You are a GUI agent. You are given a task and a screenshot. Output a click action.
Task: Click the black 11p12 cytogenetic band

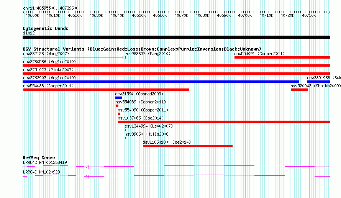[x=176, y=37]
